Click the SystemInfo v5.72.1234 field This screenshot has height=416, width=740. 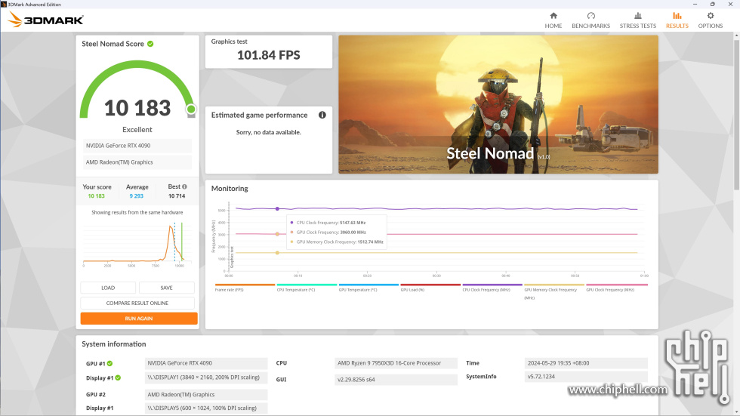click(x=586, y=377)
